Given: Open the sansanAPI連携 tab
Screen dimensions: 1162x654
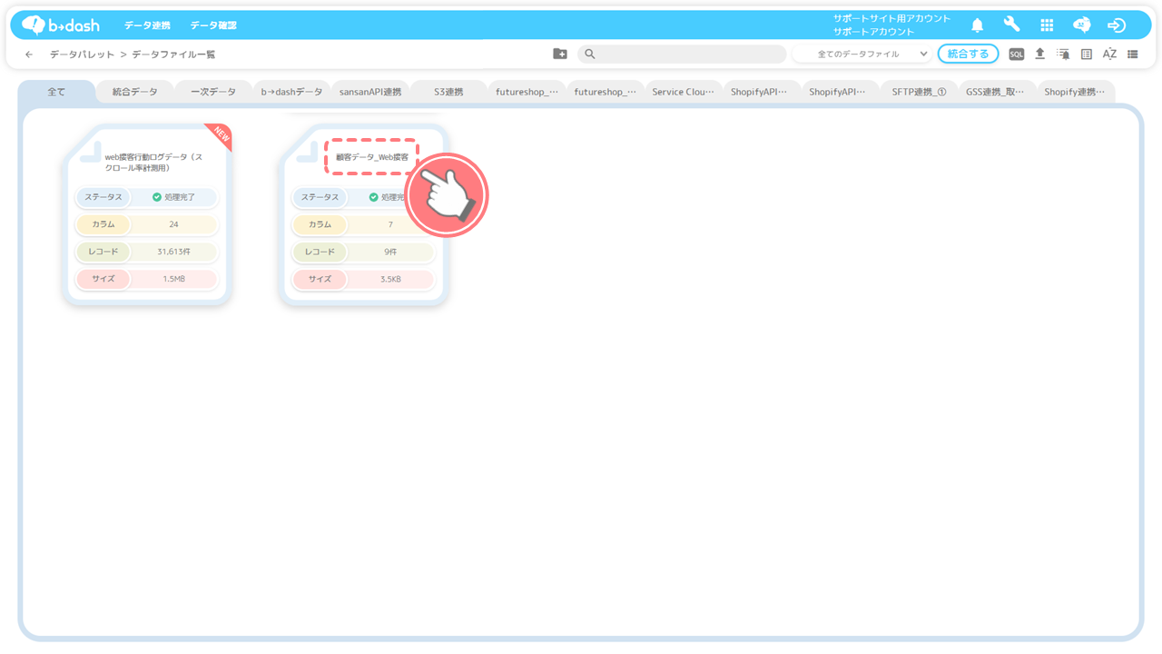Looking at the screenshot, I should (x=370, y=92).
